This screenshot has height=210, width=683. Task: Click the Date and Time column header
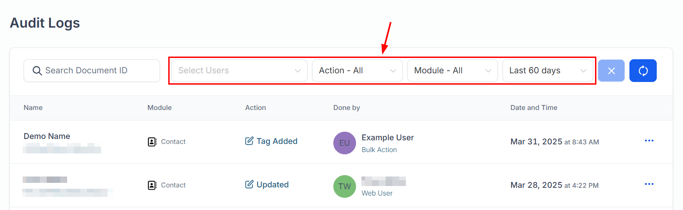[534, 108]
